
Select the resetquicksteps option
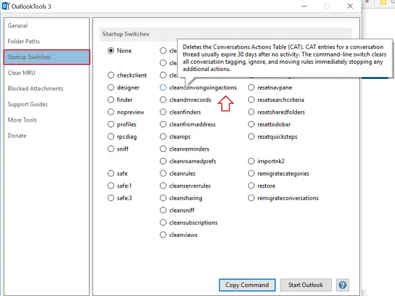pyautogui.click(x=251, y=137)
